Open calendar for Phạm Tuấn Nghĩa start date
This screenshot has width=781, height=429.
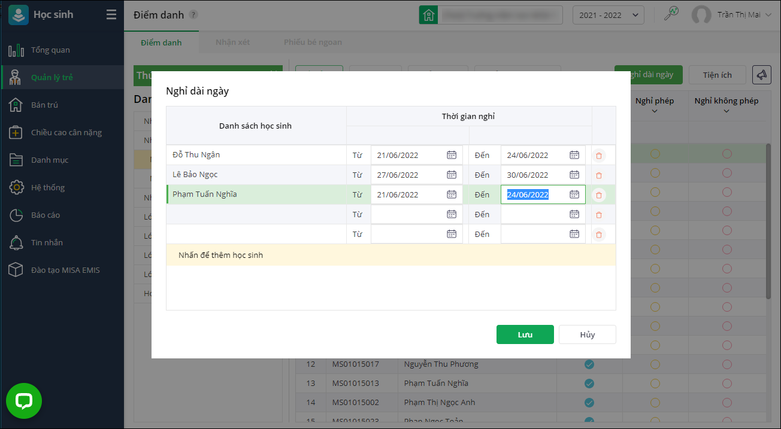click(x=452, y=194)
